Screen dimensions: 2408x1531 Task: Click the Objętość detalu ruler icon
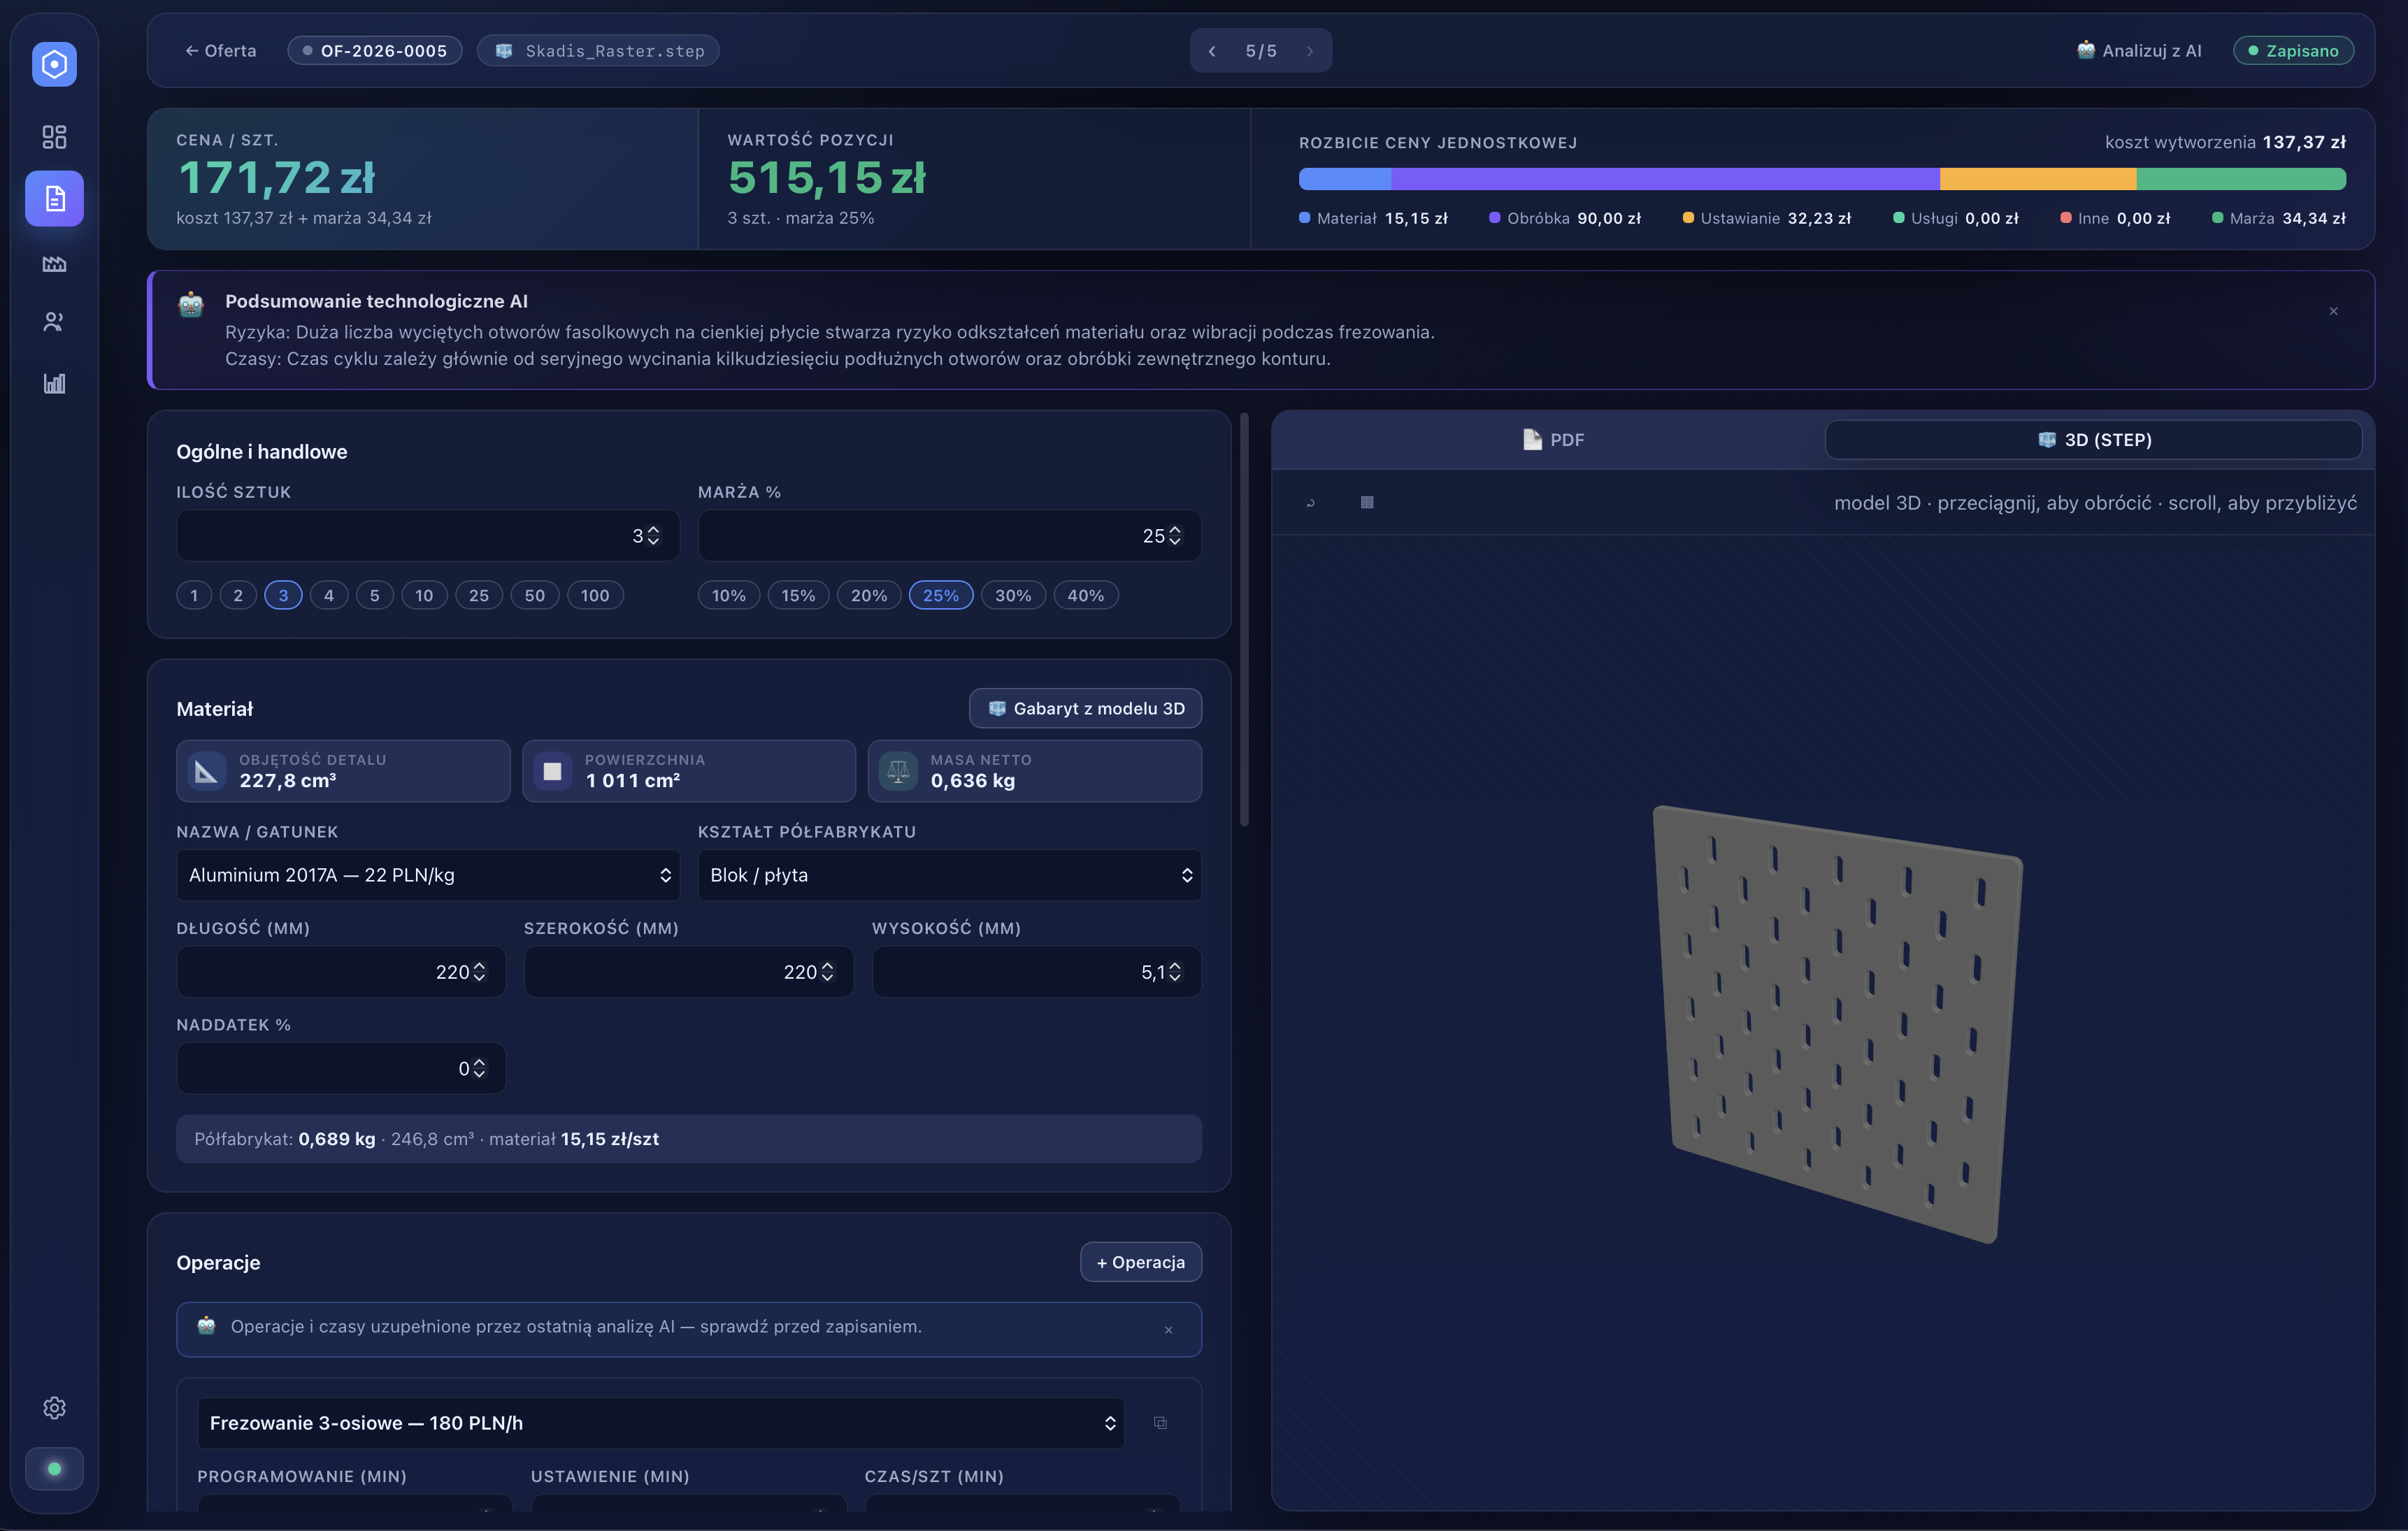pos(207,771)
